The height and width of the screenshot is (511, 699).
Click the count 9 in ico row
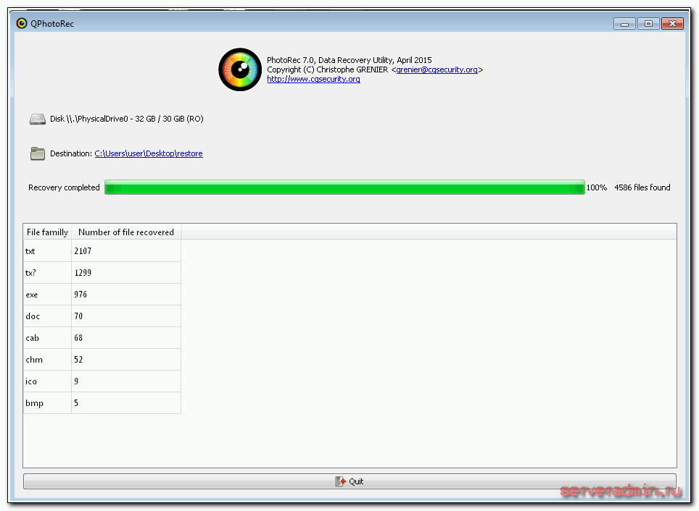click(x=76, y=381)
